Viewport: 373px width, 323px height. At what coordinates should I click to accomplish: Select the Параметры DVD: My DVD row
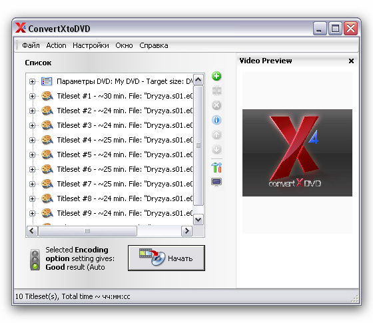pos(125,81)
